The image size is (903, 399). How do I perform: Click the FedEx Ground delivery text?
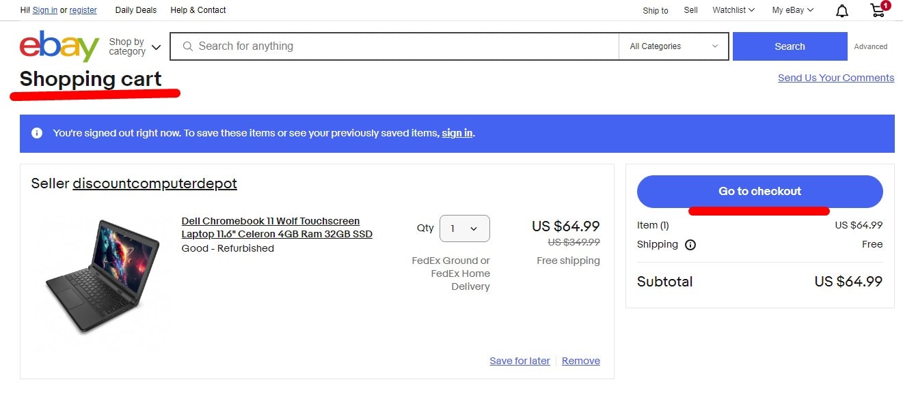click(450, 274)
